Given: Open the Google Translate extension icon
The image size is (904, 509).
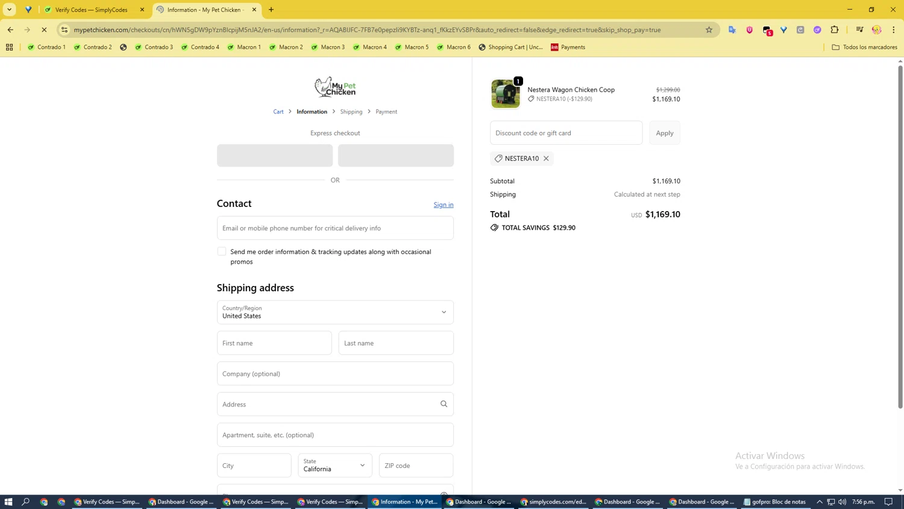Looking at the screenshot, I should (732, 30).
